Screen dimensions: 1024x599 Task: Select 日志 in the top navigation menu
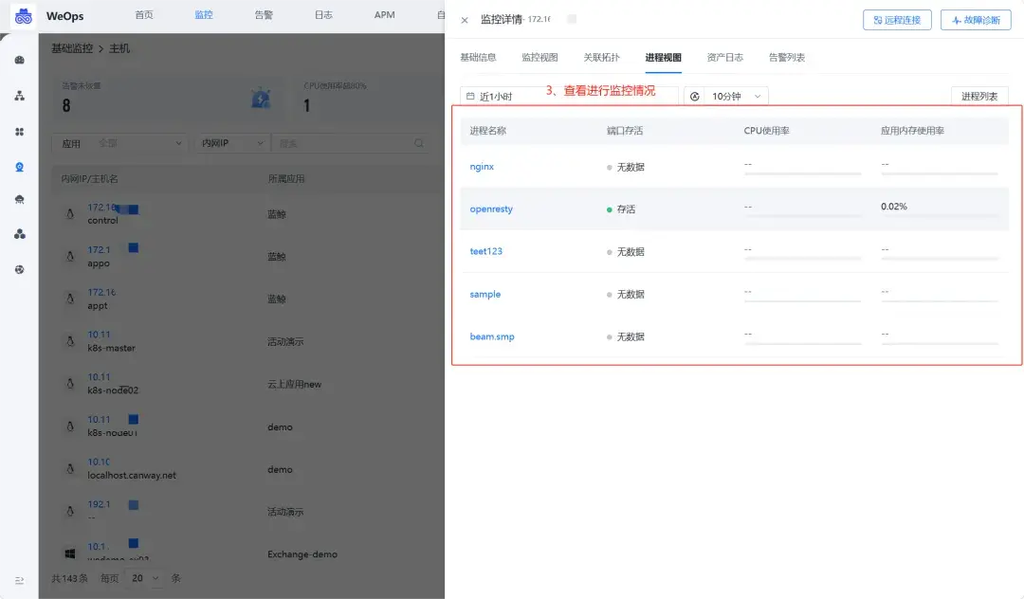click(322, 15)
